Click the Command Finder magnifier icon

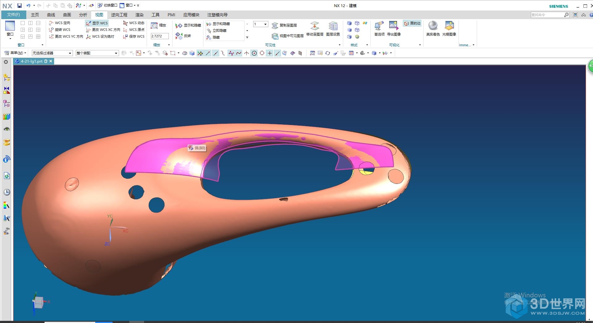[566, 15]
